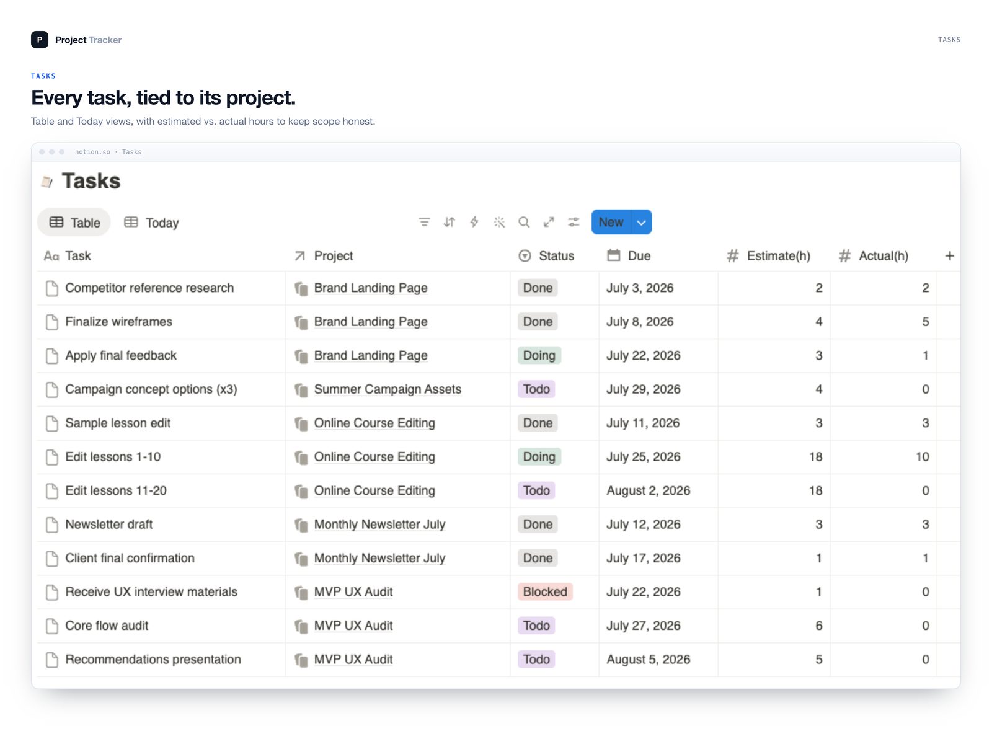Click the expand full-page arrows icon

(x=549, y=222)
